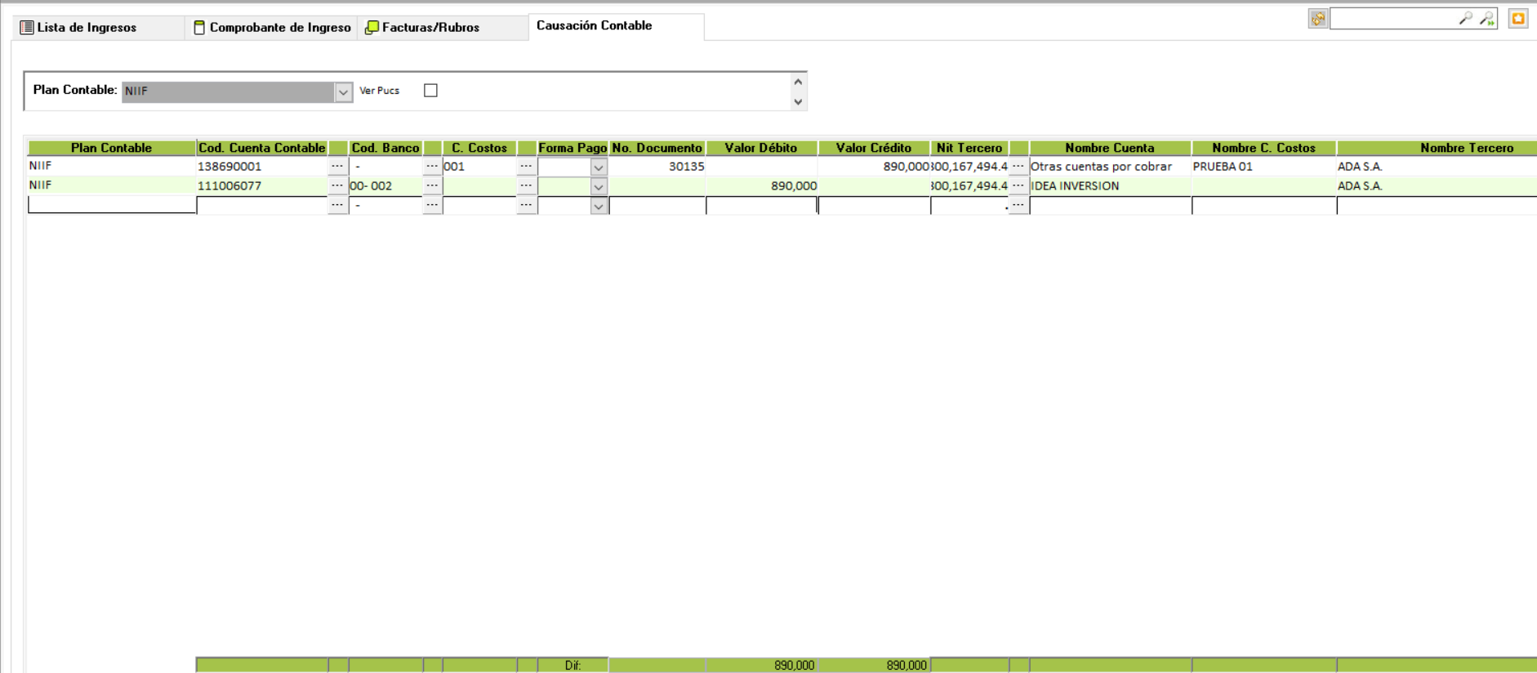Screen dimensions: 1537x673
Task: Open Forma Pago dropdown in the blank row
Action: (599, 206)
